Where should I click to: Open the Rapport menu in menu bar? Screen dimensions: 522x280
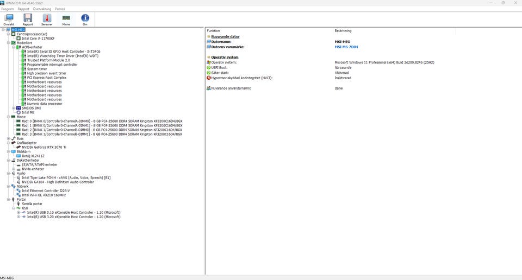point(23,9)
